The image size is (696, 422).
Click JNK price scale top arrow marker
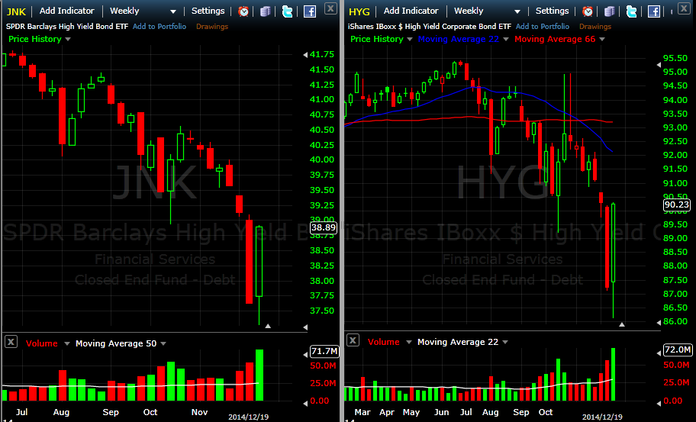pyautogui.click(x=305, y=55)
